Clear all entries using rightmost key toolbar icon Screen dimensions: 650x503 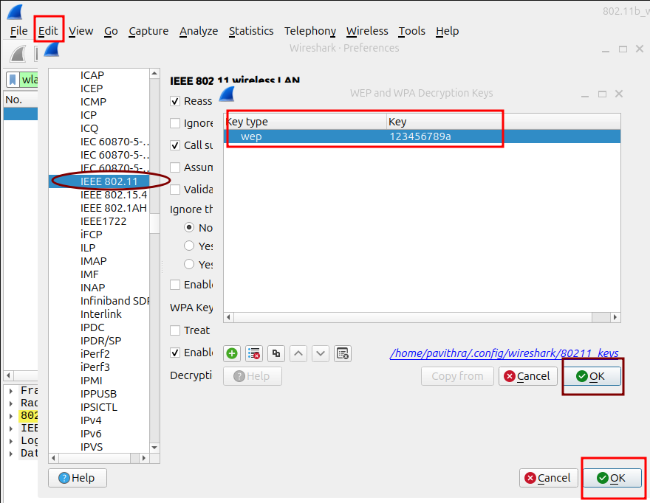coord(342,353)
